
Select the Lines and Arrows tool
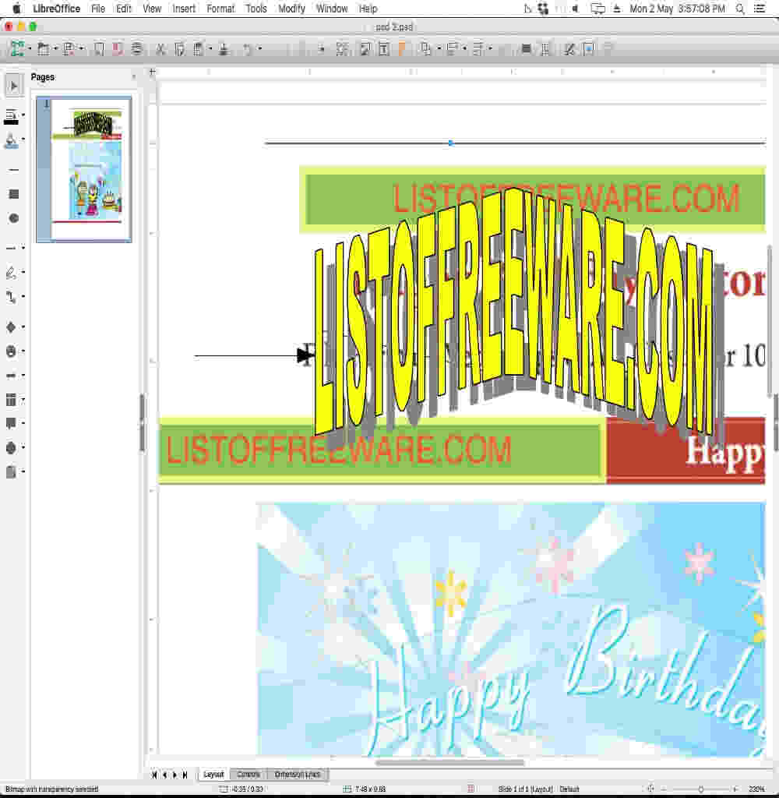11,248
